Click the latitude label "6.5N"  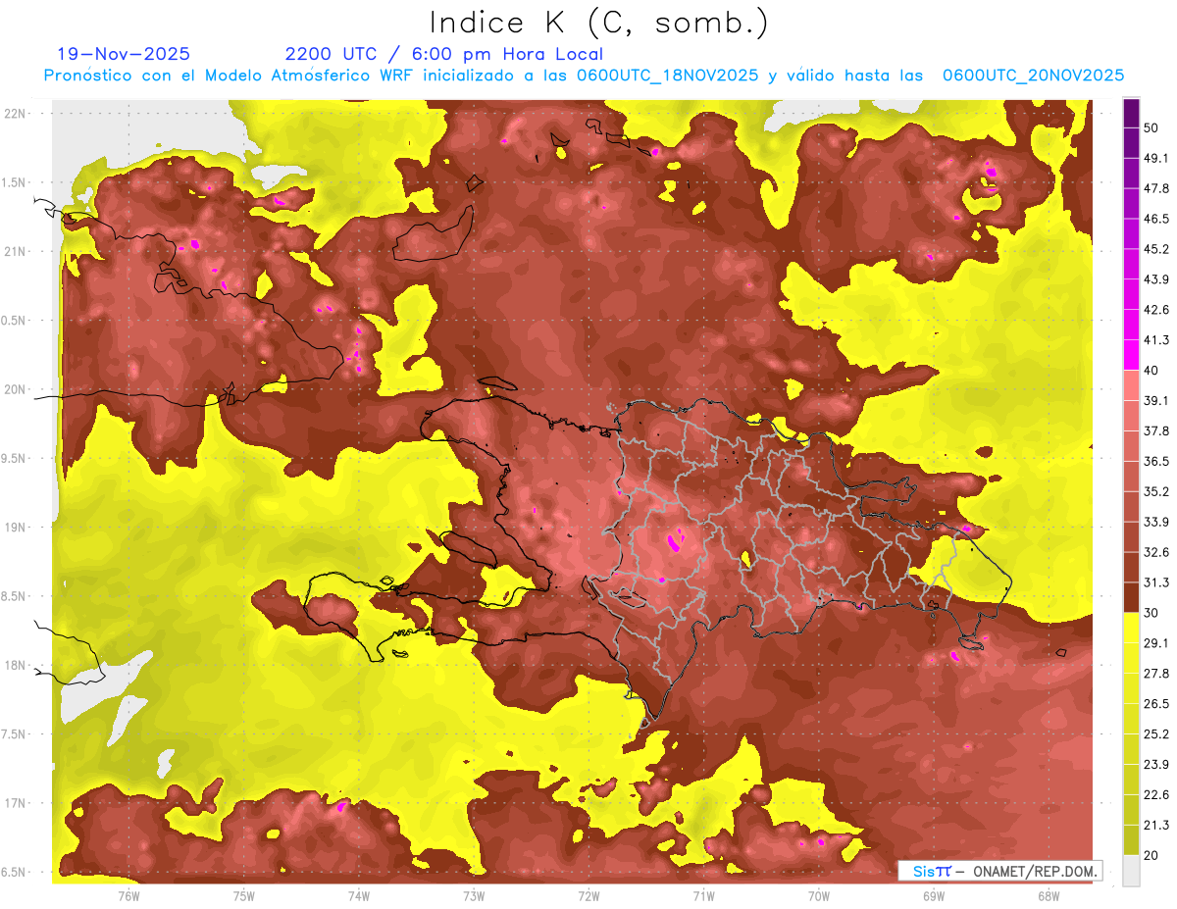coord(15,872)
